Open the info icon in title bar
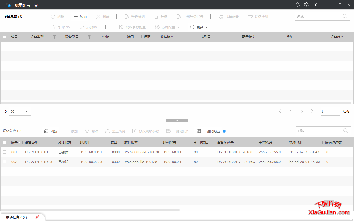The image size is (354, 221). coord(315,5)
